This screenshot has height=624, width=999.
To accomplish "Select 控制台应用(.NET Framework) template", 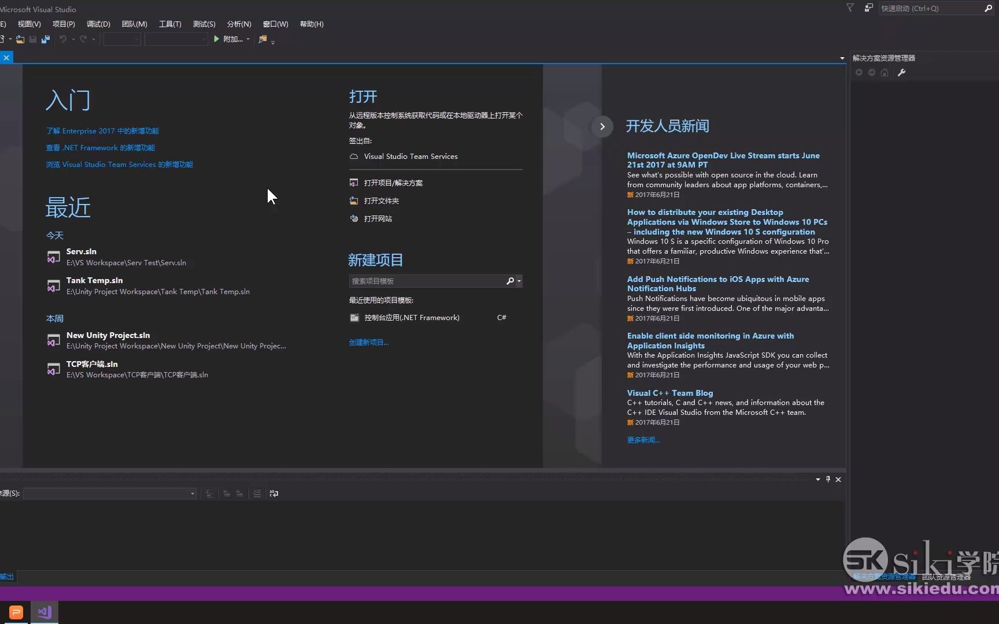I will pos(405,318).
